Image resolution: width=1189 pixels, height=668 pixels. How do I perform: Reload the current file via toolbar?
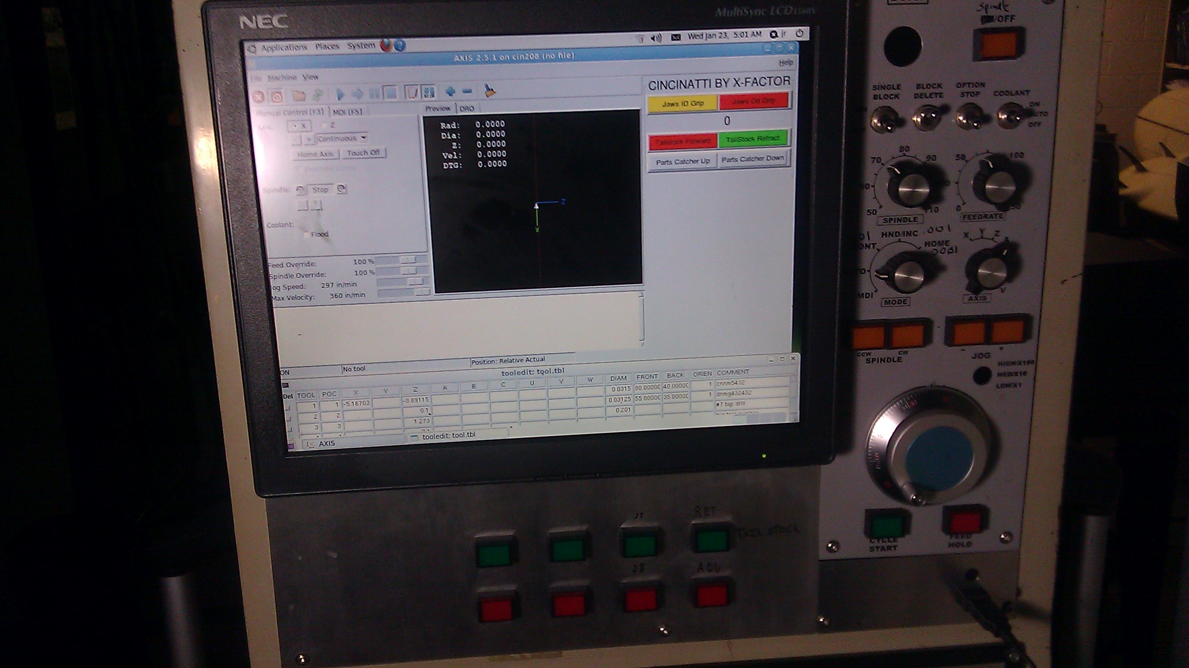(x=317, y=95)
